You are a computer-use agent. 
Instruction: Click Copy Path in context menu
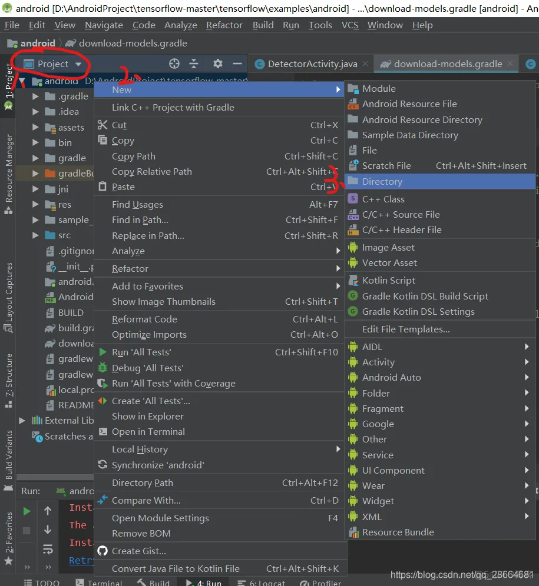pyautogui.click(x=219, y=157)
